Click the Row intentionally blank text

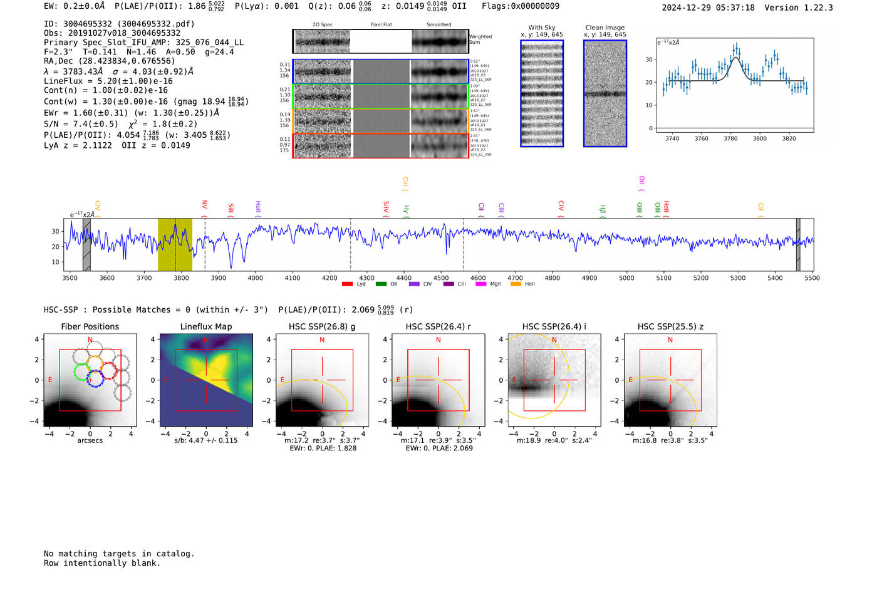102,563
